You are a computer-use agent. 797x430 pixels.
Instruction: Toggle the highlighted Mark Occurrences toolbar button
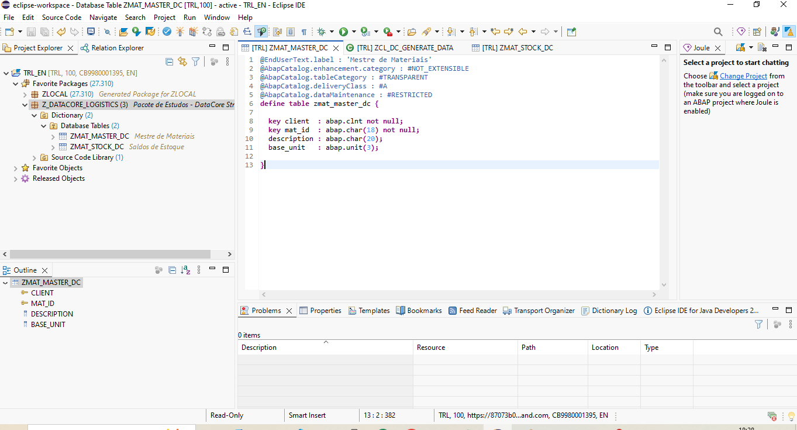pos(261,32)
